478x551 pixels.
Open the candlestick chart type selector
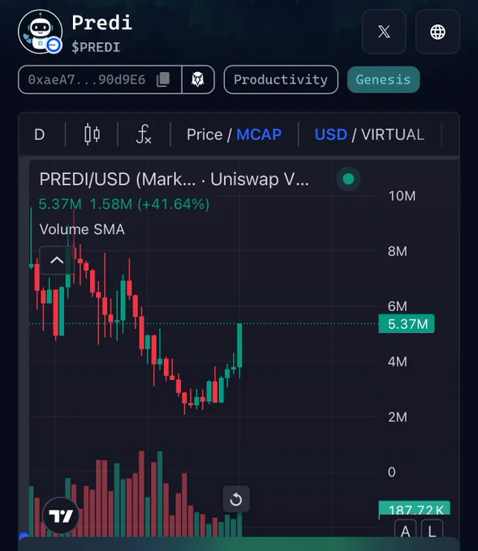(92, 135)
